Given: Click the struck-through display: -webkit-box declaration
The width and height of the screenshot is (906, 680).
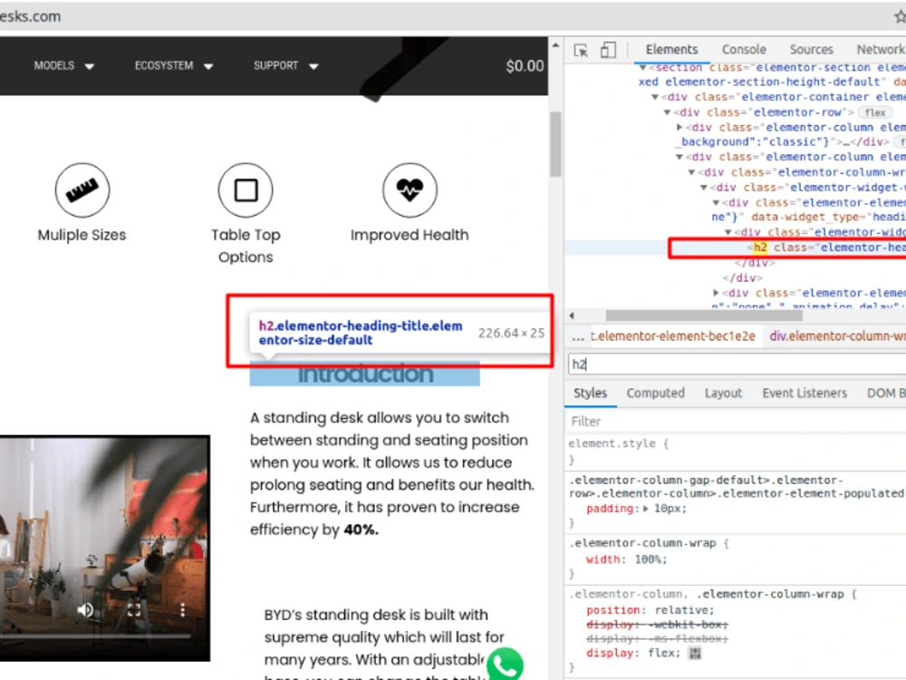Looking at the screenshot, I should tap(657, 625).
